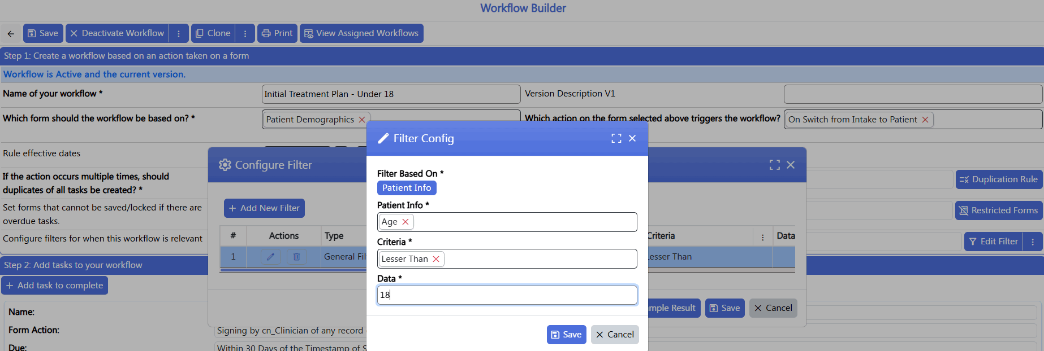The height and width of the screenshot is (351, 1044).
Task: Click inside the Criteria selection field
Action: pyautogui.click(x=507, y=258)
